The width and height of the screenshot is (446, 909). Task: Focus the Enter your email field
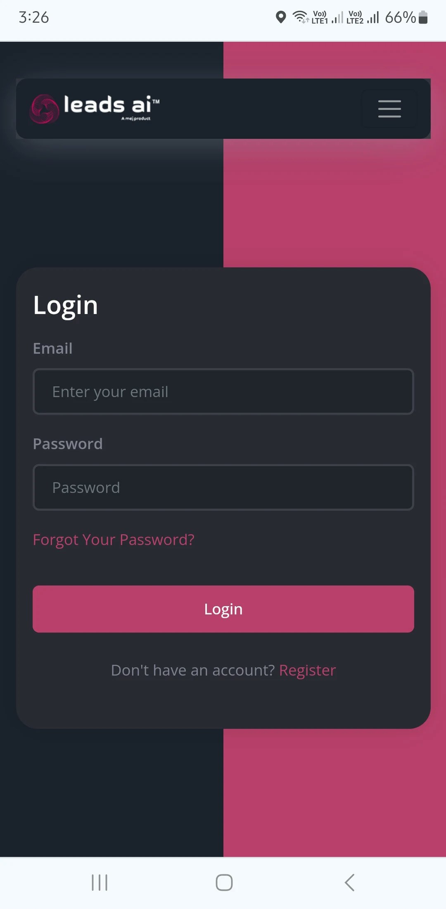(223, 392)
